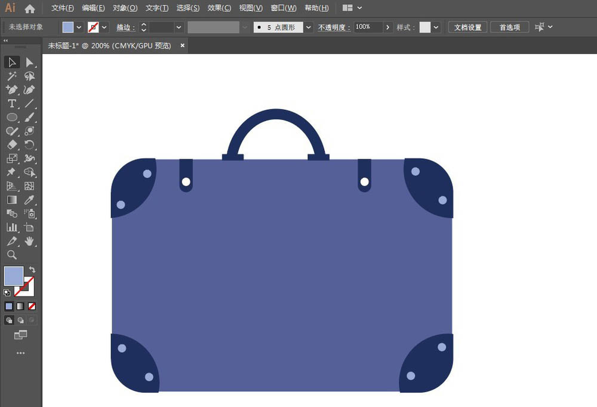Open align options dropdown arrow
Image resolution: width=597 pixels, height=407 pixels.
[550, 27]
